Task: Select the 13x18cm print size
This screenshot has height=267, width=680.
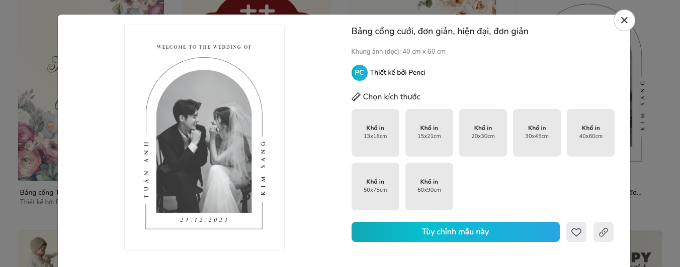Action: (375, 132)
